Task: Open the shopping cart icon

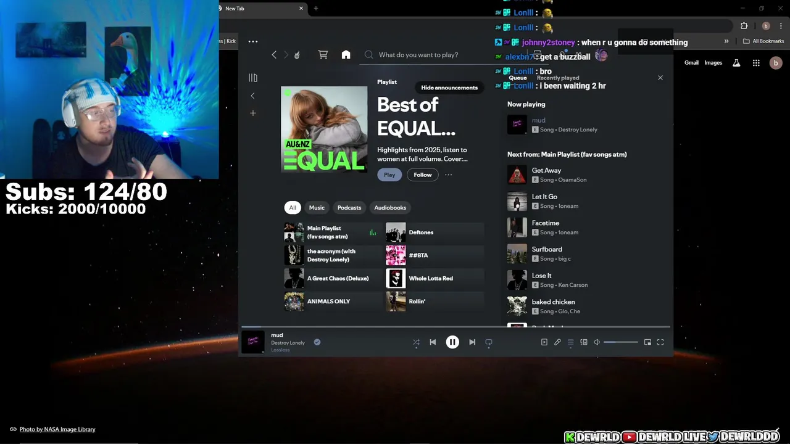Action: [323, 55]
